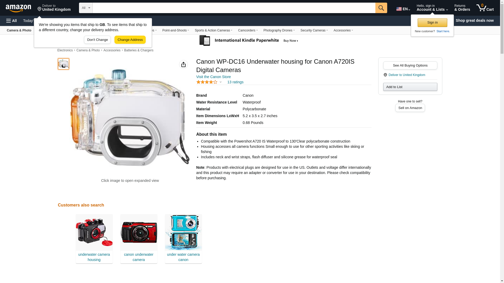Screen dimensions: 504x283
Task: Click the International Kindle Paperwhite banner
Action: click(x=249, y=41)
